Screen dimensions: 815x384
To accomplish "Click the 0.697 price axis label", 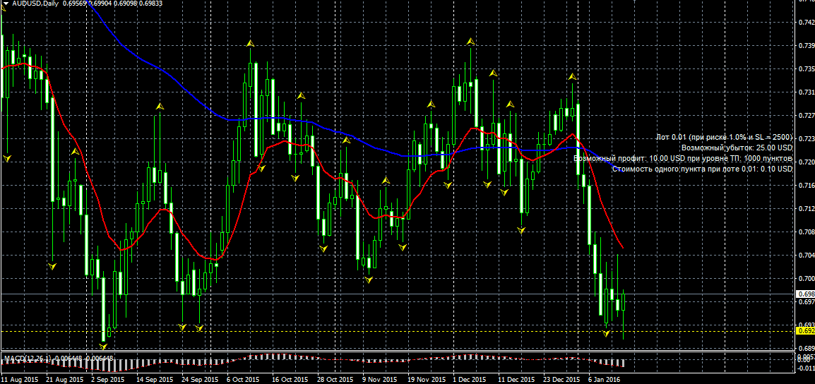I will pos(806,302).
